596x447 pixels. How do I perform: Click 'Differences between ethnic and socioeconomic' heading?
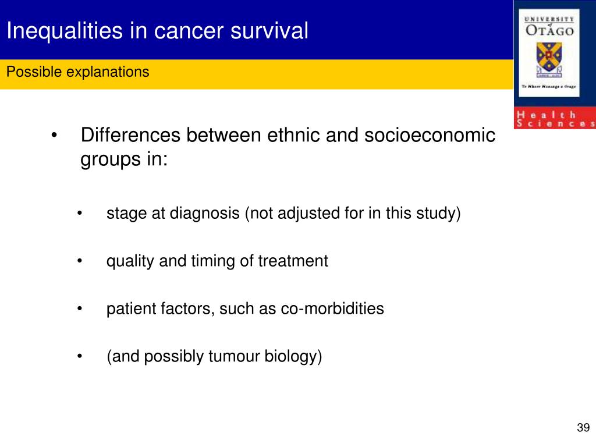tap(288, 135)
